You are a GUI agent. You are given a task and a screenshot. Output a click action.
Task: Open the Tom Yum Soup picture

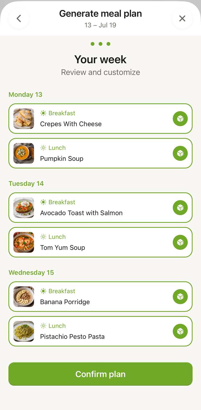point(24,242)
